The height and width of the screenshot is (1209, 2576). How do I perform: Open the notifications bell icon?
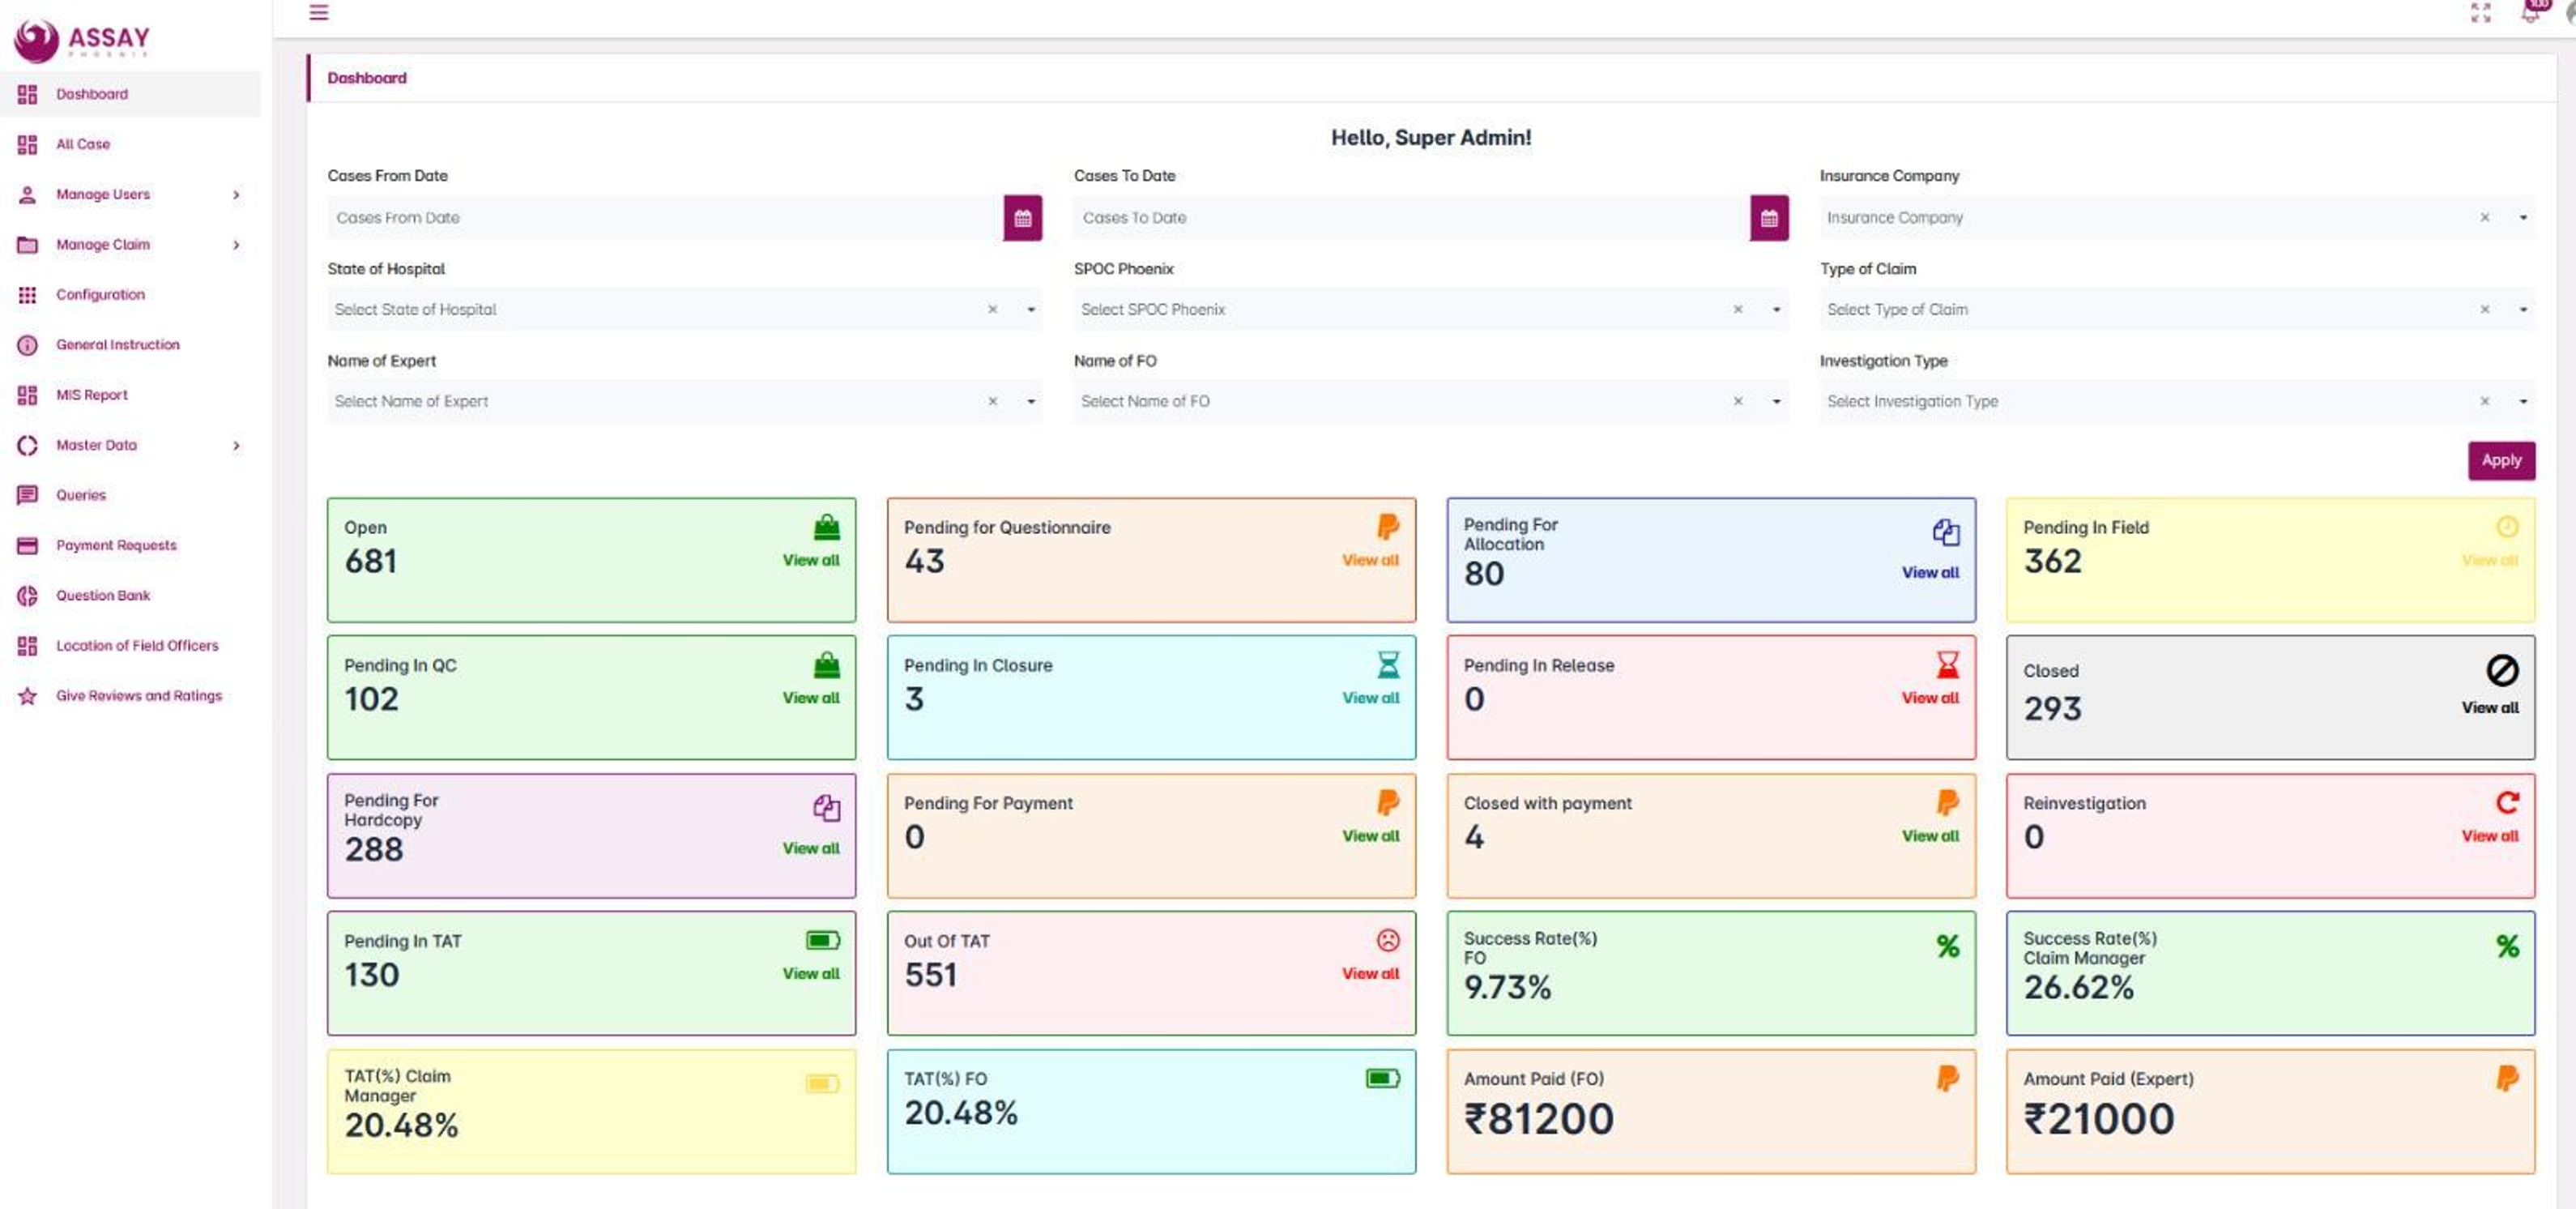[2530, 12]
